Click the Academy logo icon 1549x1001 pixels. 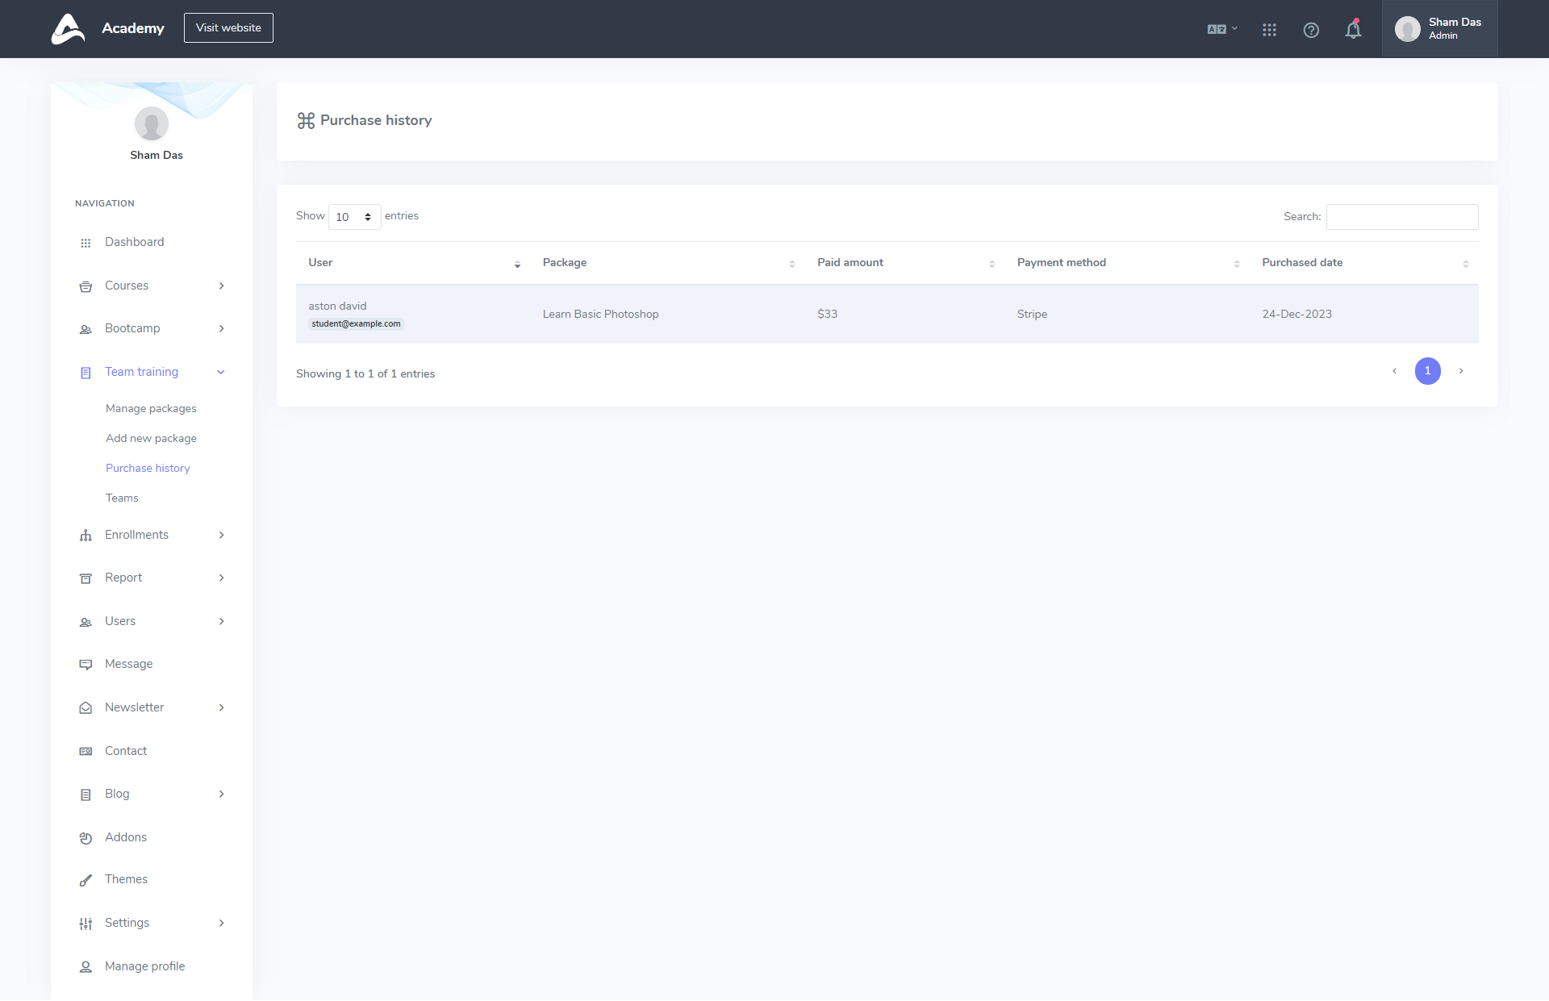click(68, 29)
